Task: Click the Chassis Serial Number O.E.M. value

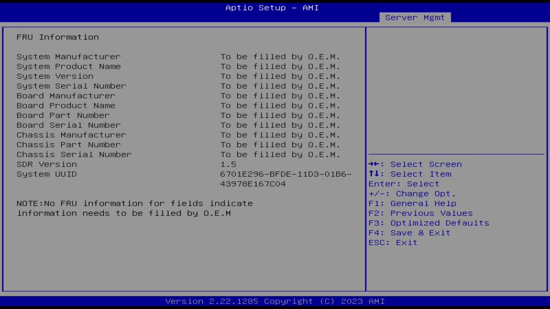Action: (x=281, y=155)
